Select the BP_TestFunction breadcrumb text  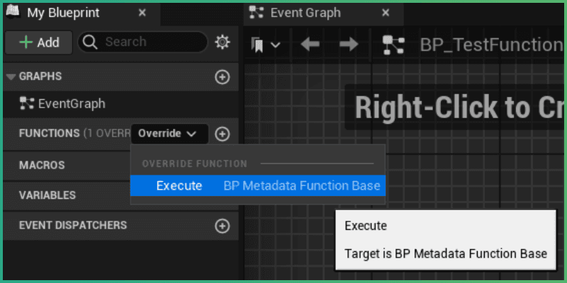[492, 45]
